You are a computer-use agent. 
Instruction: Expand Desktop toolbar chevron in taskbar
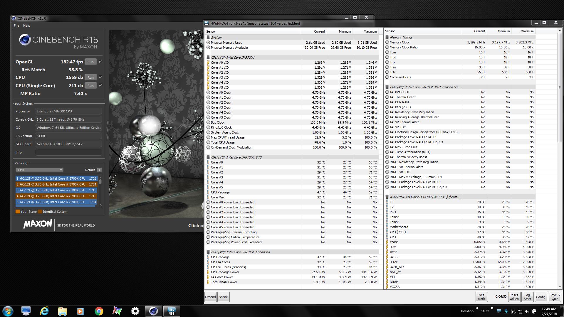pos(477,308)
